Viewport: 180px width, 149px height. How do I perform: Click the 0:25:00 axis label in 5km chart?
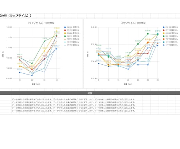pyautogui.click(x=94, y=78)
